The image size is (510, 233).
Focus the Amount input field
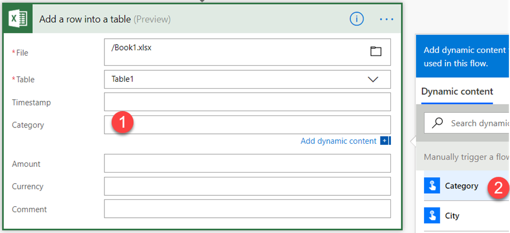tap(247, 163)
